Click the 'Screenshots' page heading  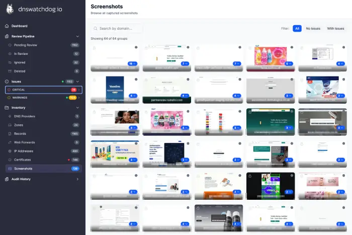(x=107, y=7)
